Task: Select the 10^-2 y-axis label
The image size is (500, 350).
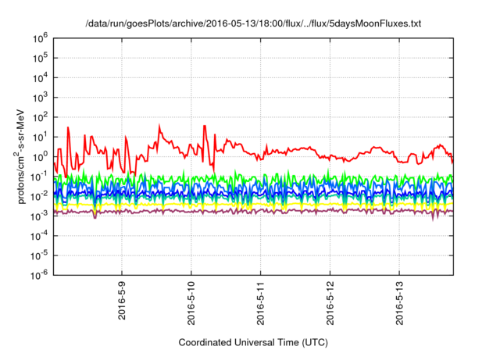Action: pyautogui.click(x=39, y=197)
